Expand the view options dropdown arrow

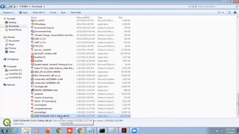(x=223, y=12)
